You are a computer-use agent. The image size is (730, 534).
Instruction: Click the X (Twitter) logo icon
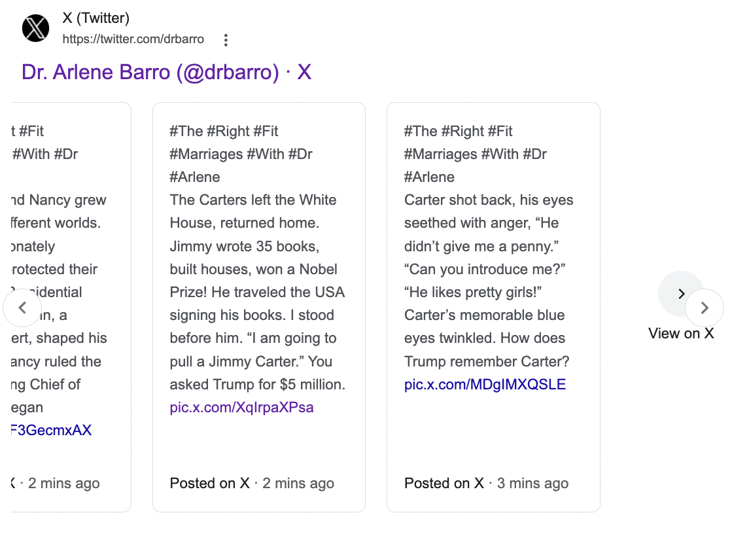(x=36, y=28)
